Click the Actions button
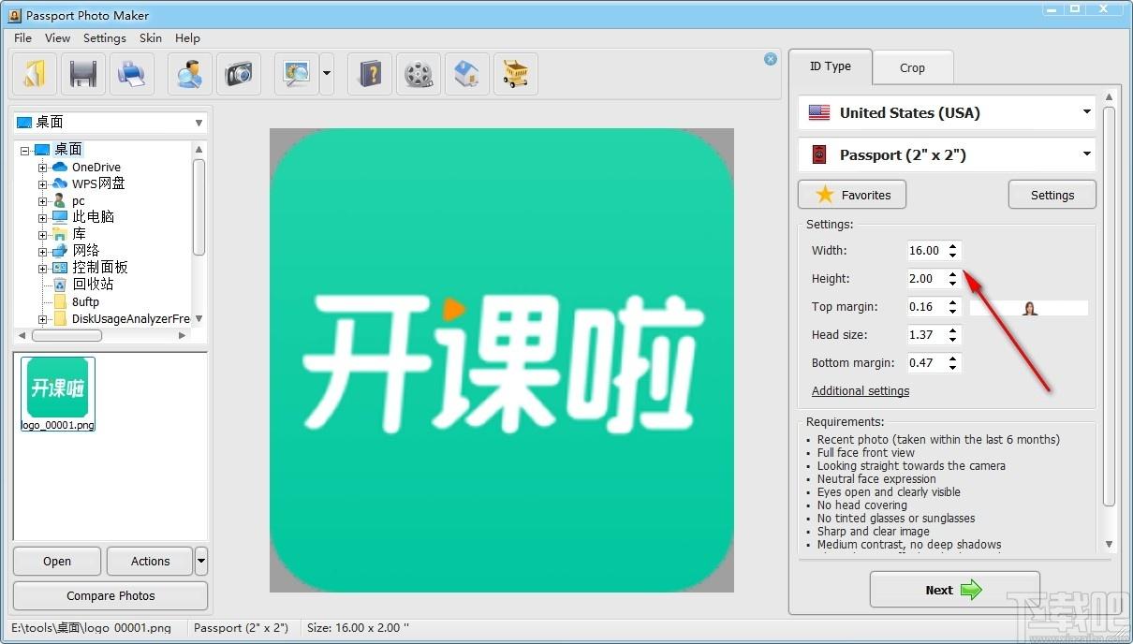The height and width of the screenshot is (644, 1133). coord(150,562)
